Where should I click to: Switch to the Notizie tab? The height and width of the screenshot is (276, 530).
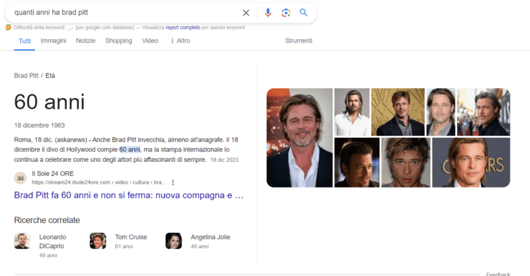(85, 41)
